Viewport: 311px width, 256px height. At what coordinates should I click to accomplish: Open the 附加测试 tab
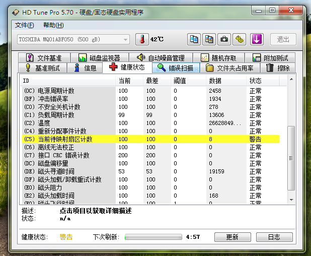[x=270, y=58]
